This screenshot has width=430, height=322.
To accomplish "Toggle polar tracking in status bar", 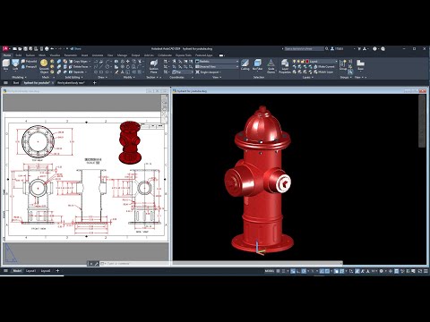I will coord(304,271).
